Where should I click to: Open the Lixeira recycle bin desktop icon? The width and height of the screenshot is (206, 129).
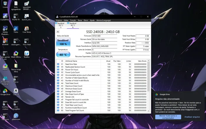(5, 4)
